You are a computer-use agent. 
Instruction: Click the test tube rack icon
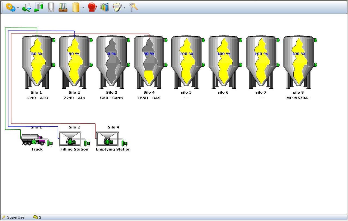[63, 7]
